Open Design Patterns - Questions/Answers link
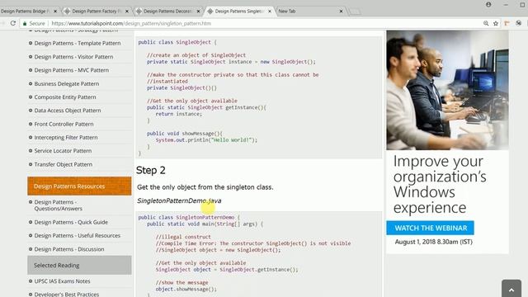Viewport: 528px width, 297px height. coord(59,205)
